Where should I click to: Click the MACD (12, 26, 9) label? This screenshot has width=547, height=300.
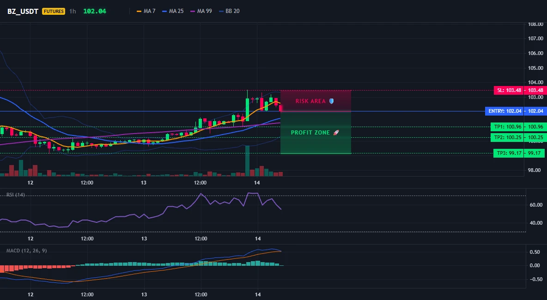coord(26,251)
